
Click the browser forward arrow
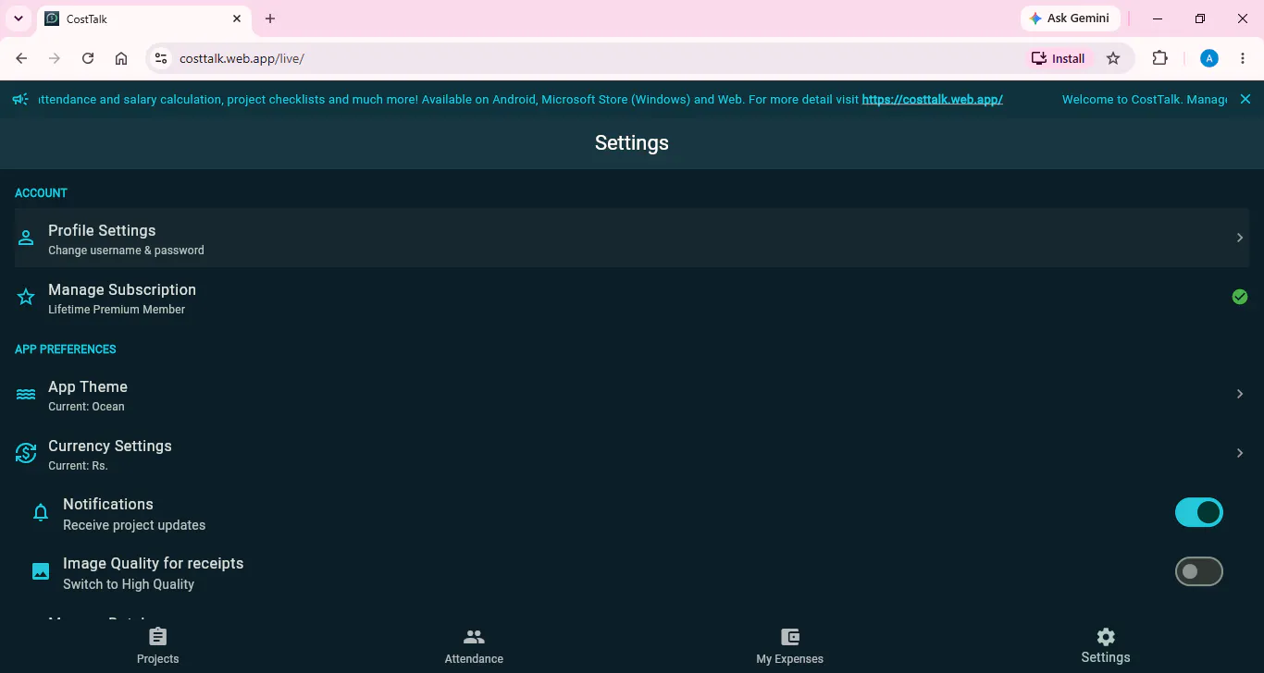coord(55,58)
